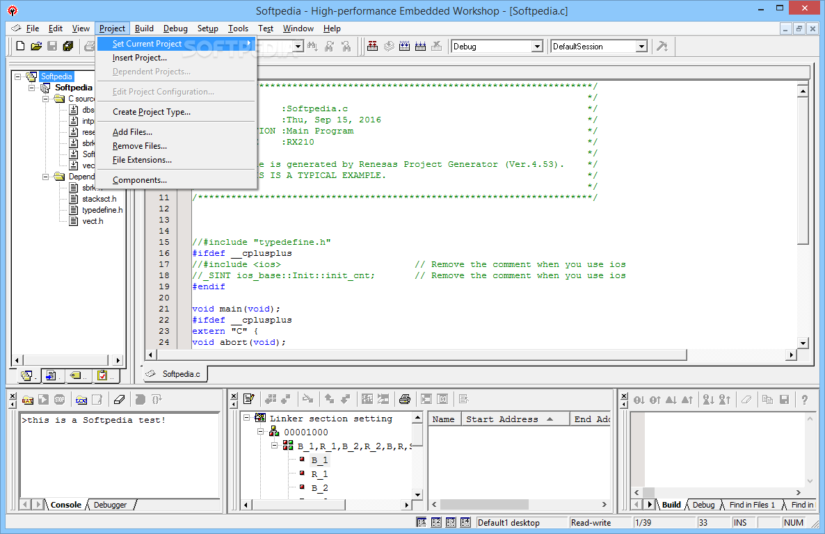Select vect.h in project tree

(x=93, y=221)
